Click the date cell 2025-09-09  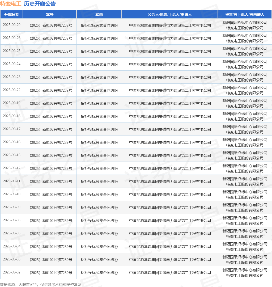click(x=12, y=207)
